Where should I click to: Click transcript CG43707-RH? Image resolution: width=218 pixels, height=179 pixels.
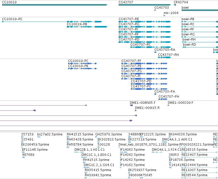pyautogui.click(x=164, y=57)
